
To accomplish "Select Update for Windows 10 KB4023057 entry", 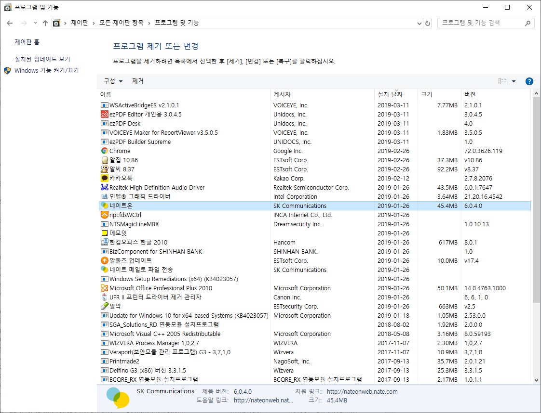I will pyautogui.click(x=315, y=315).
